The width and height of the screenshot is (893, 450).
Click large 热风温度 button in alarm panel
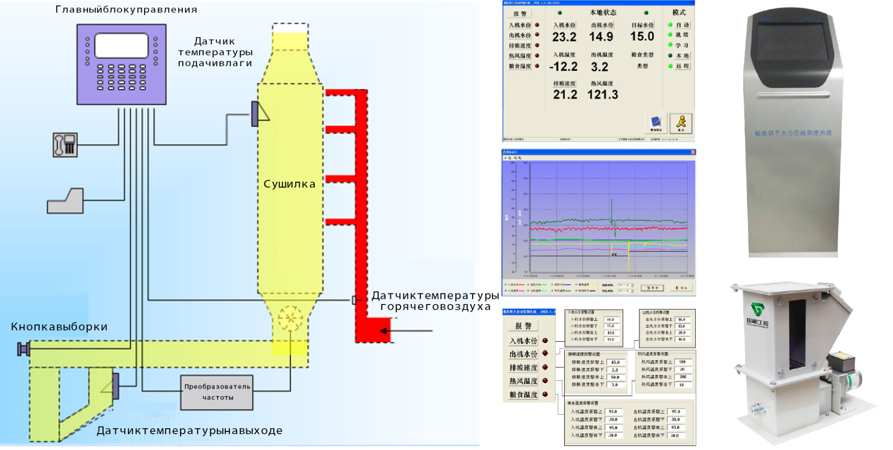523,381
